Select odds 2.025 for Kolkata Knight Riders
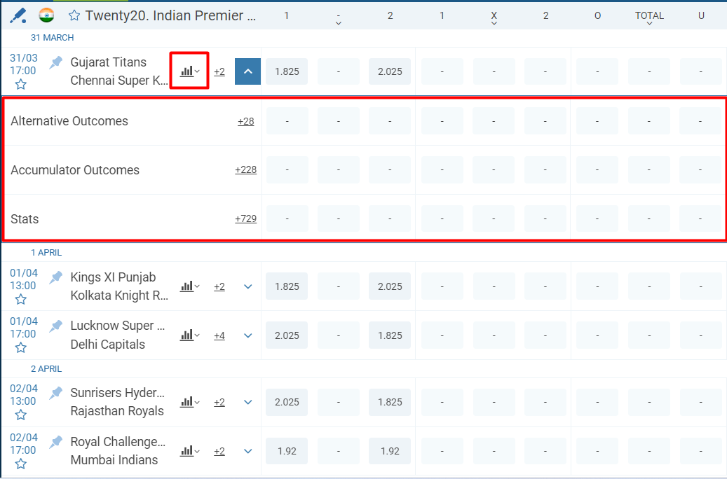The height and width of the screenshot is (479, 727). (x=390, y=286)
